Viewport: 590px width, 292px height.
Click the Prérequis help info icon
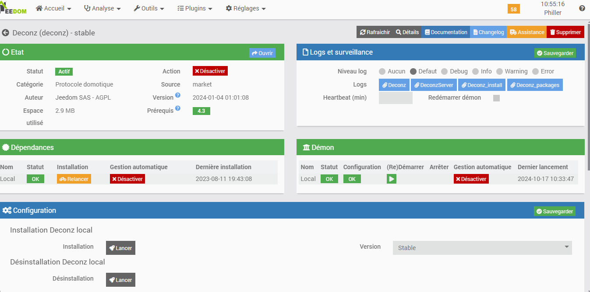pos(178,108)
